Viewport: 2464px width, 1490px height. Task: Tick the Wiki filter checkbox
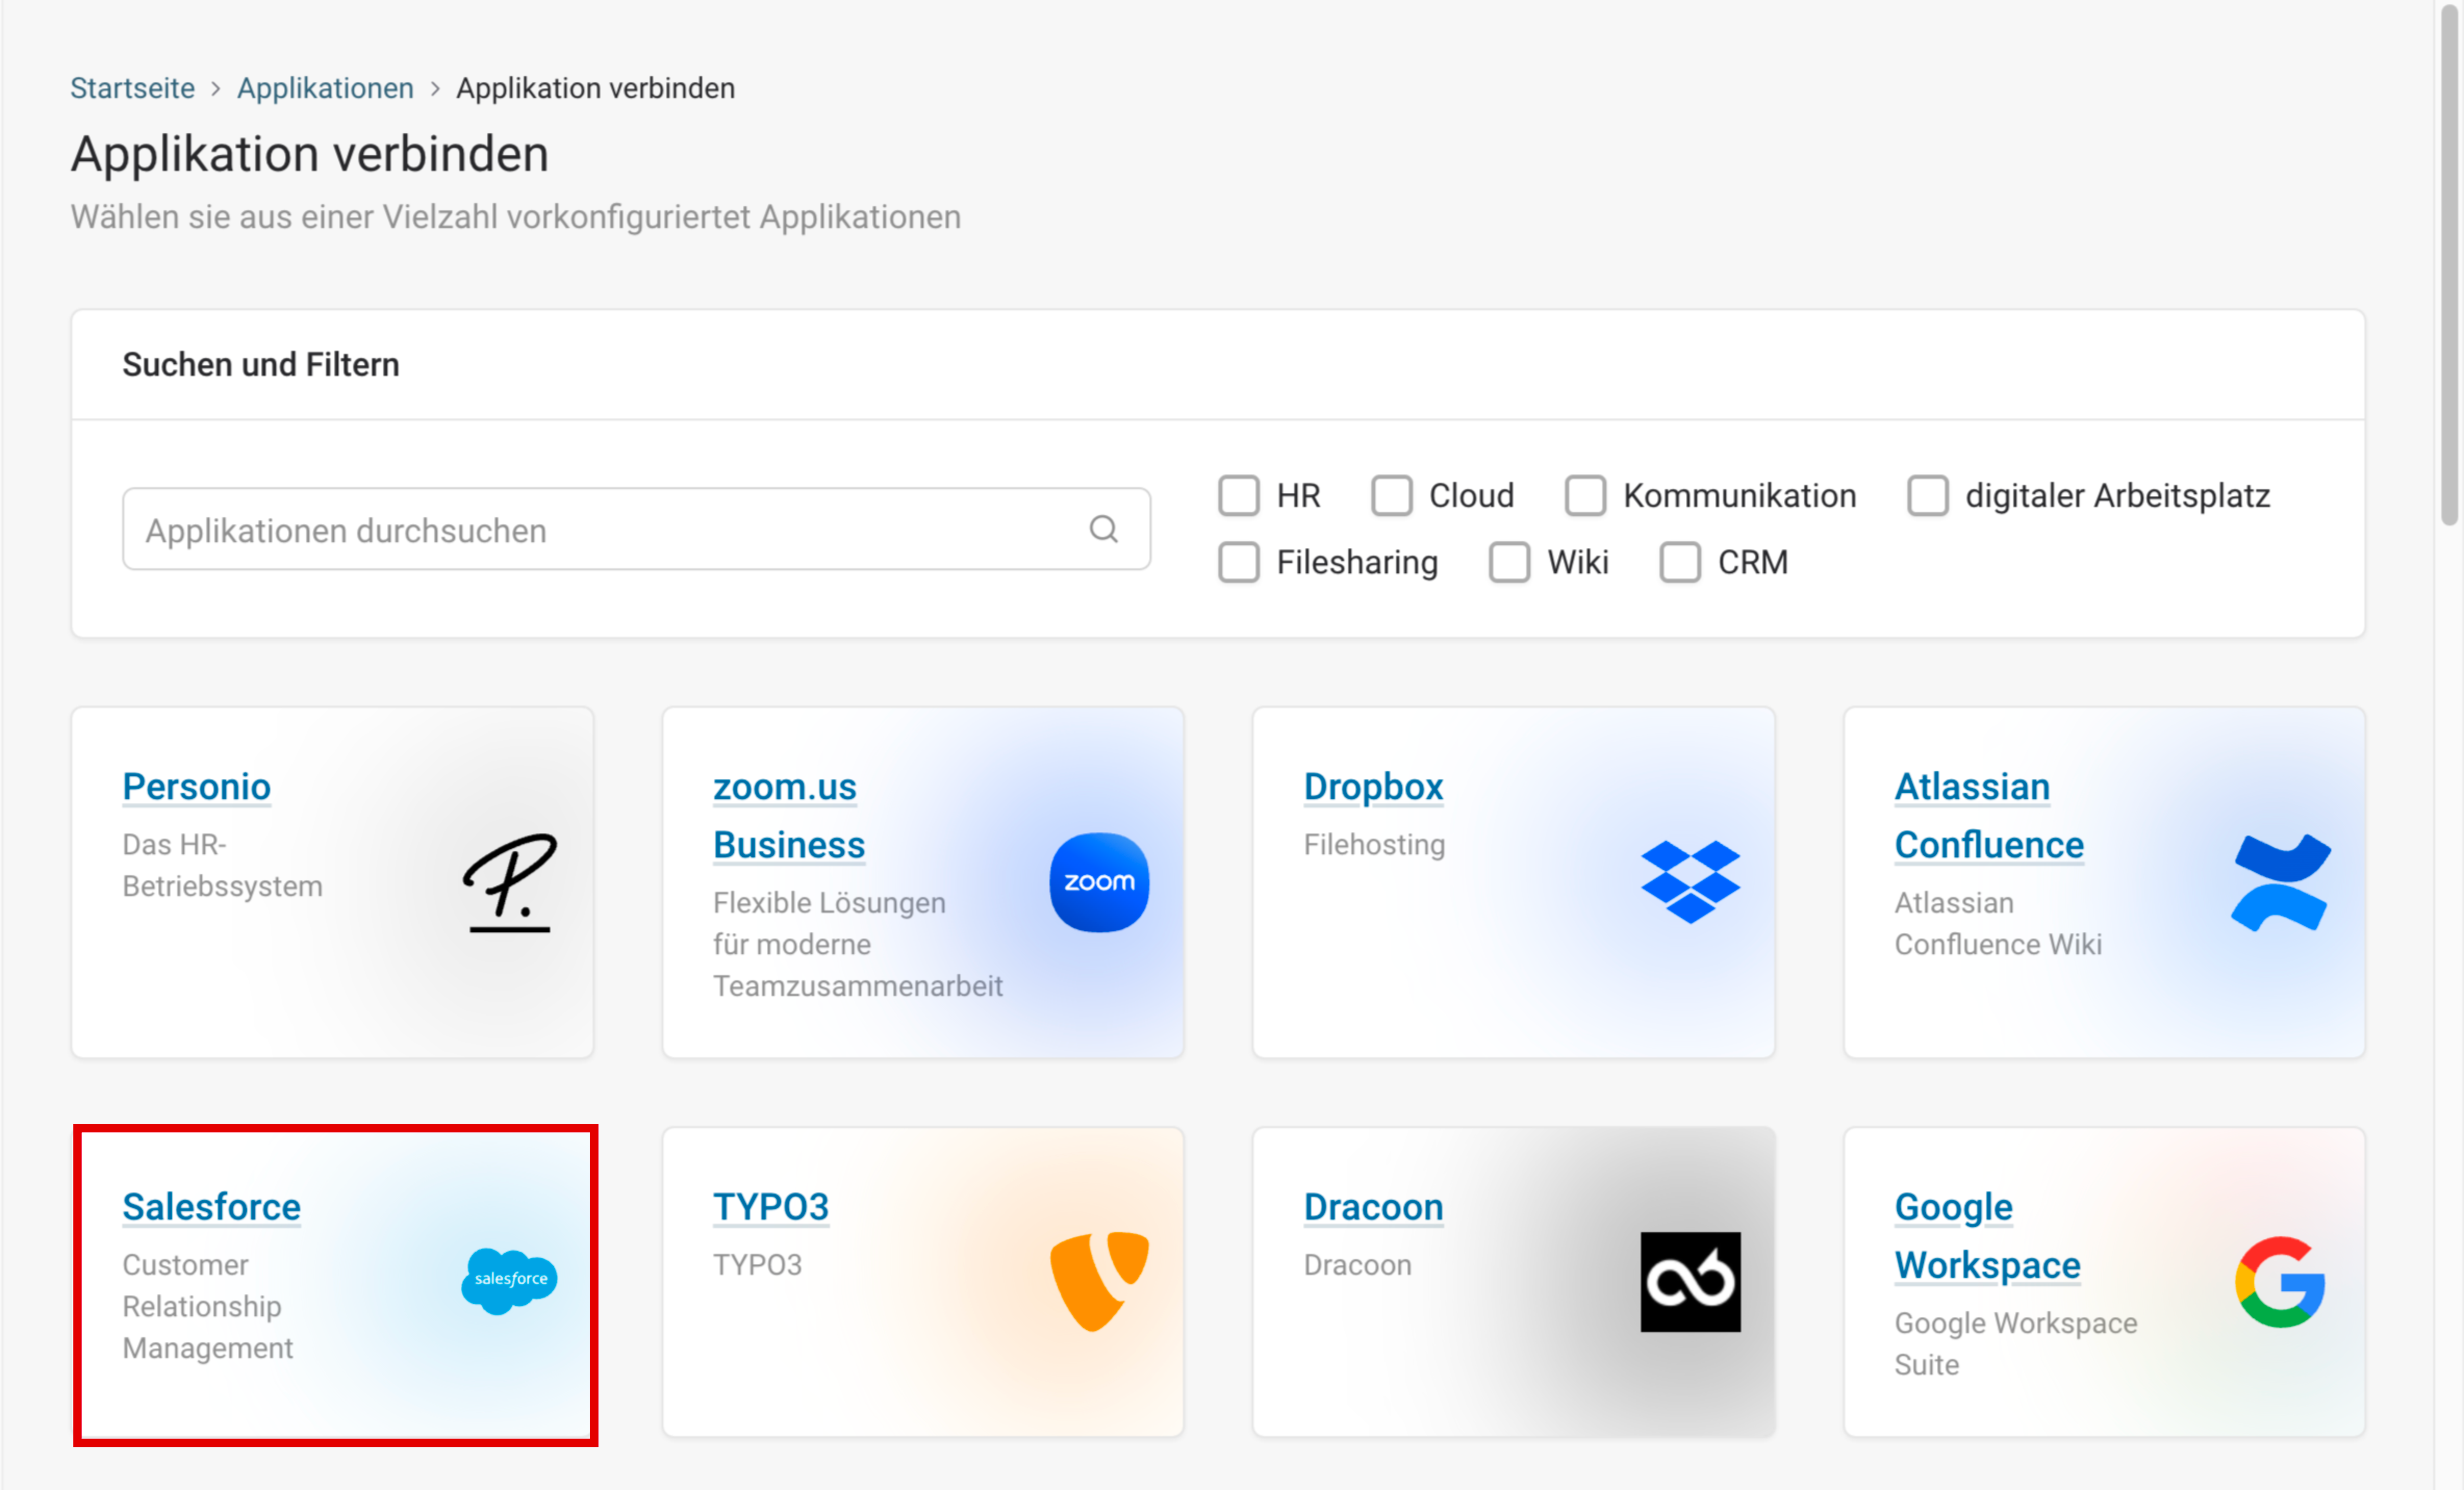click(x=1509, y=562)
